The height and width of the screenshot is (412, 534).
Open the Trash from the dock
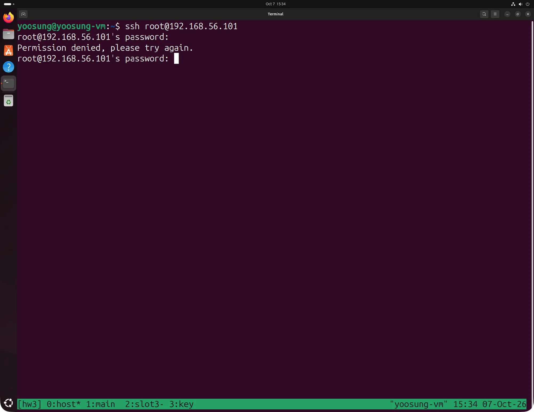click(9, 101)
